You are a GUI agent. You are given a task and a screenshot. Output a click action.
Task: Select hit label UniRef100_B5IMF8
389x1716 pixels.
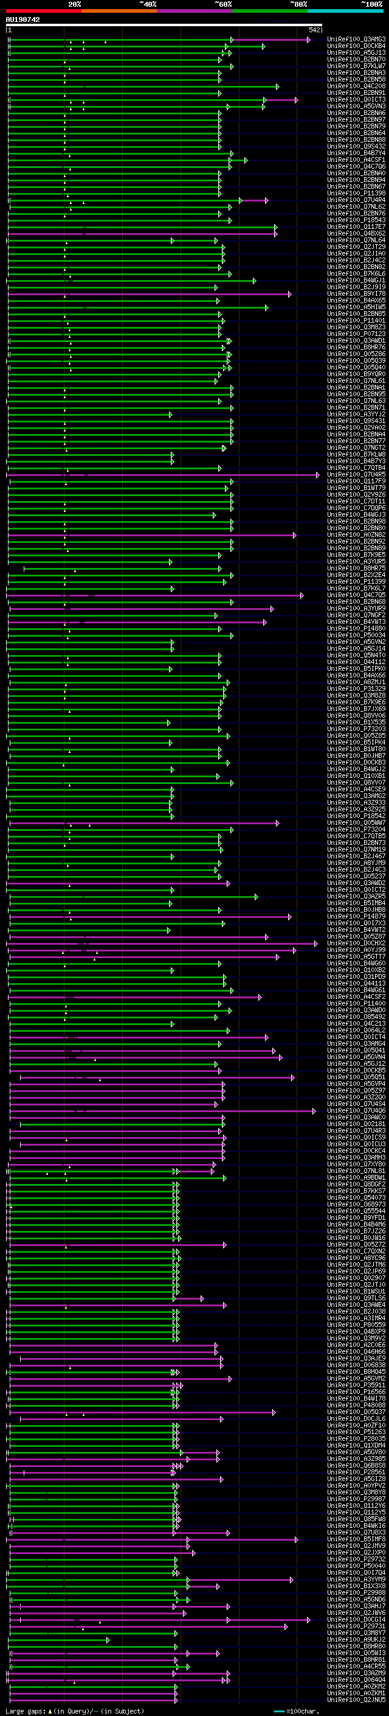coord(356,1539)
